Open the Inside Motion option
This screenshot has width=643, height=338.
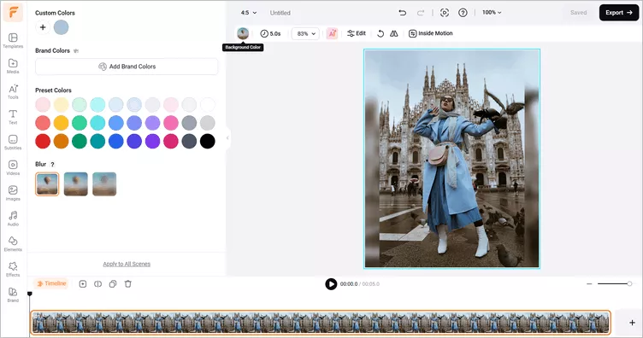(x=431, y=33)
